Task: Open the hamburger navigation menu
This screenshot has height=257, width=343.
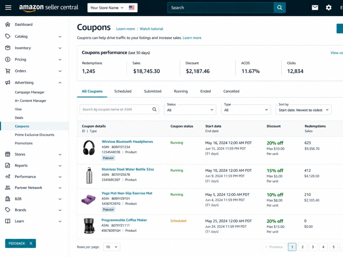Action: 8,8
